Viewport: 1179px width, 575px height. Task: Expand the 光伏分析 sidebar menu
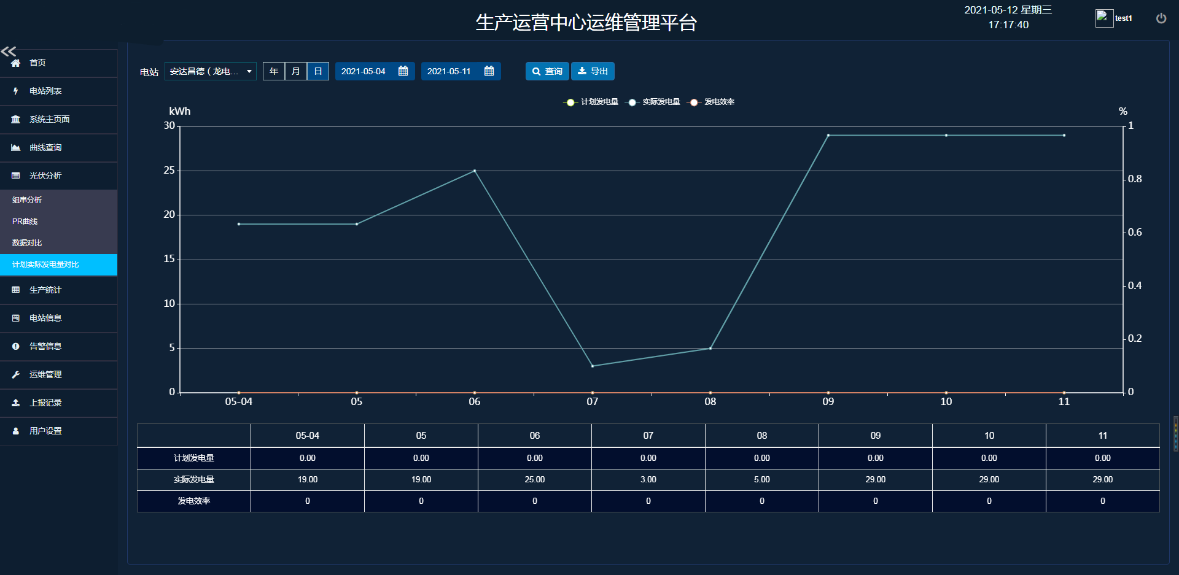point(45,176)
